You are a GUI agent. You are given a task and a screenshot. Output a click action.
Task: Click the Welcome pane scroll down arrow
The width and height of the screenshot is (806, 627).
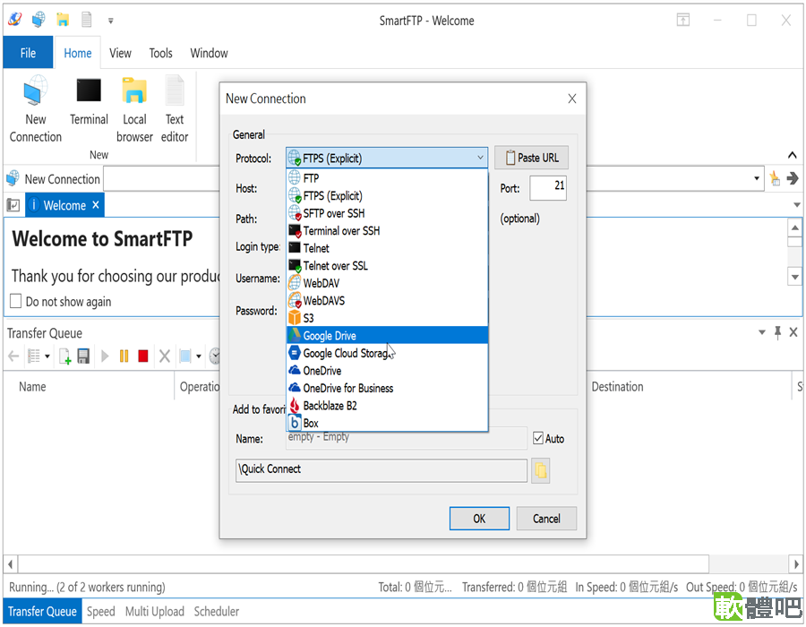794,277
